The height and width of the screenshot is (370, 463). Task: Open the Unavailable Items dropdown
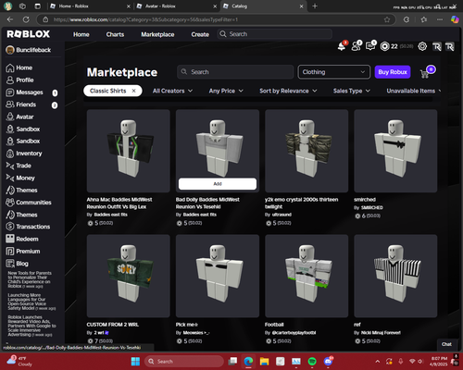413,91
